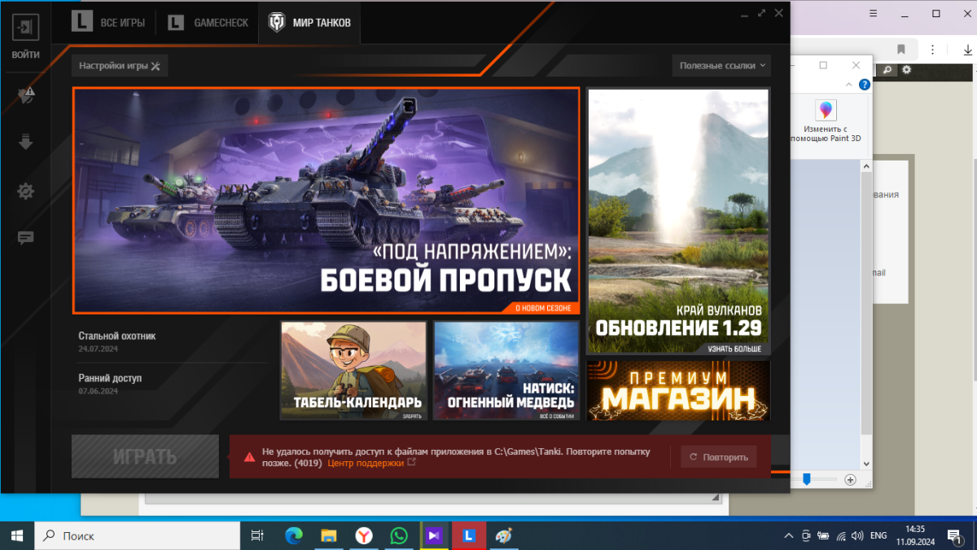The image size is (977, 550).
Task: Open notifications bell with warning badge
Action: [25, 96]
